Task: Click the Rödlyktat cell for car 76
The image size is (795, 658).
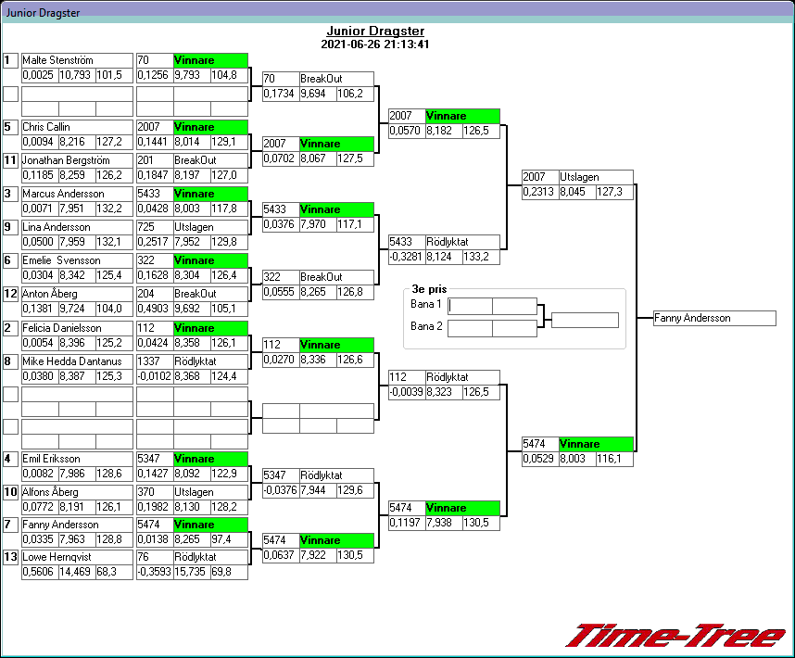Action: (x=210, y=557)
